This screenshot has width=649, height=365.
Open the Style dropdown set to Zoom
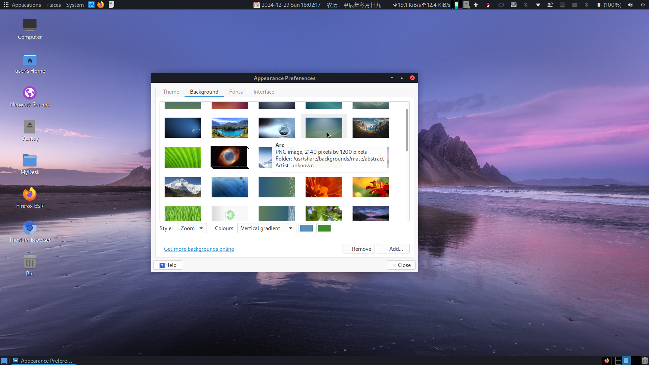191,228
